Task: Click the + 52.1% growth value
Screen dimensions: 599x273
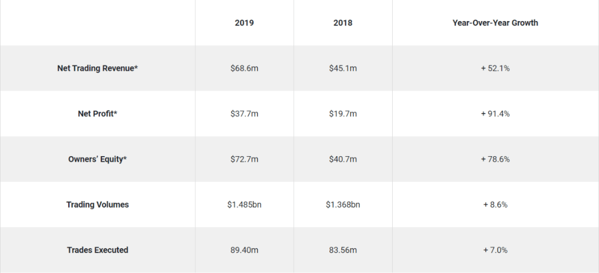Action: click(x=495, y=68)
